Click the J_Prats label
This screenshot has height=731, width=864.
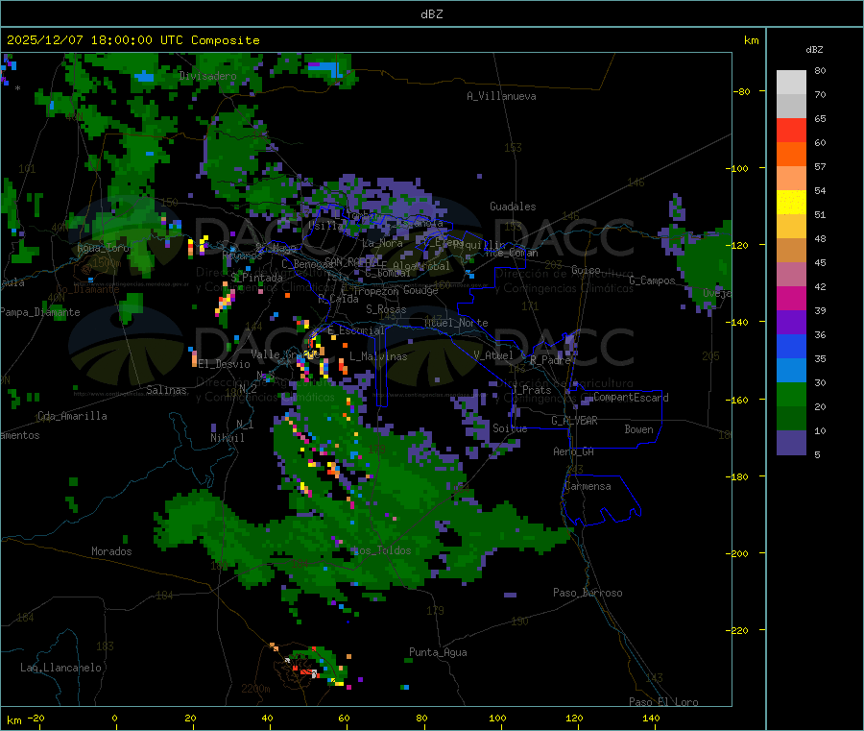tap(532, 390)
